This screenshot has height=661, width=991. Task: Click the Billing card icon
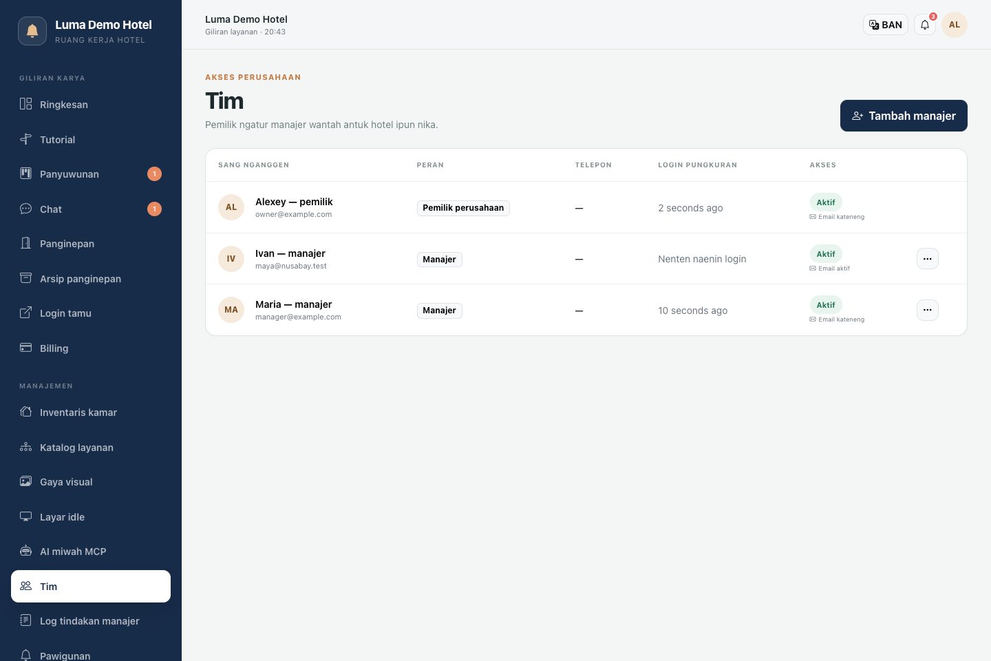[25, 348]
